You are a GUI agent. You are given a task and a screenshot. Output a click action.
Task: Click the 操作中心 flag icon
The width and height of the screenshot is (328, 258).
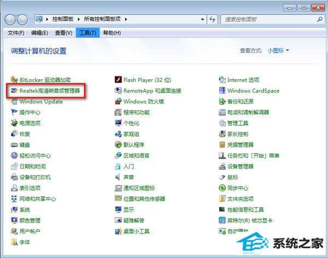14,113
